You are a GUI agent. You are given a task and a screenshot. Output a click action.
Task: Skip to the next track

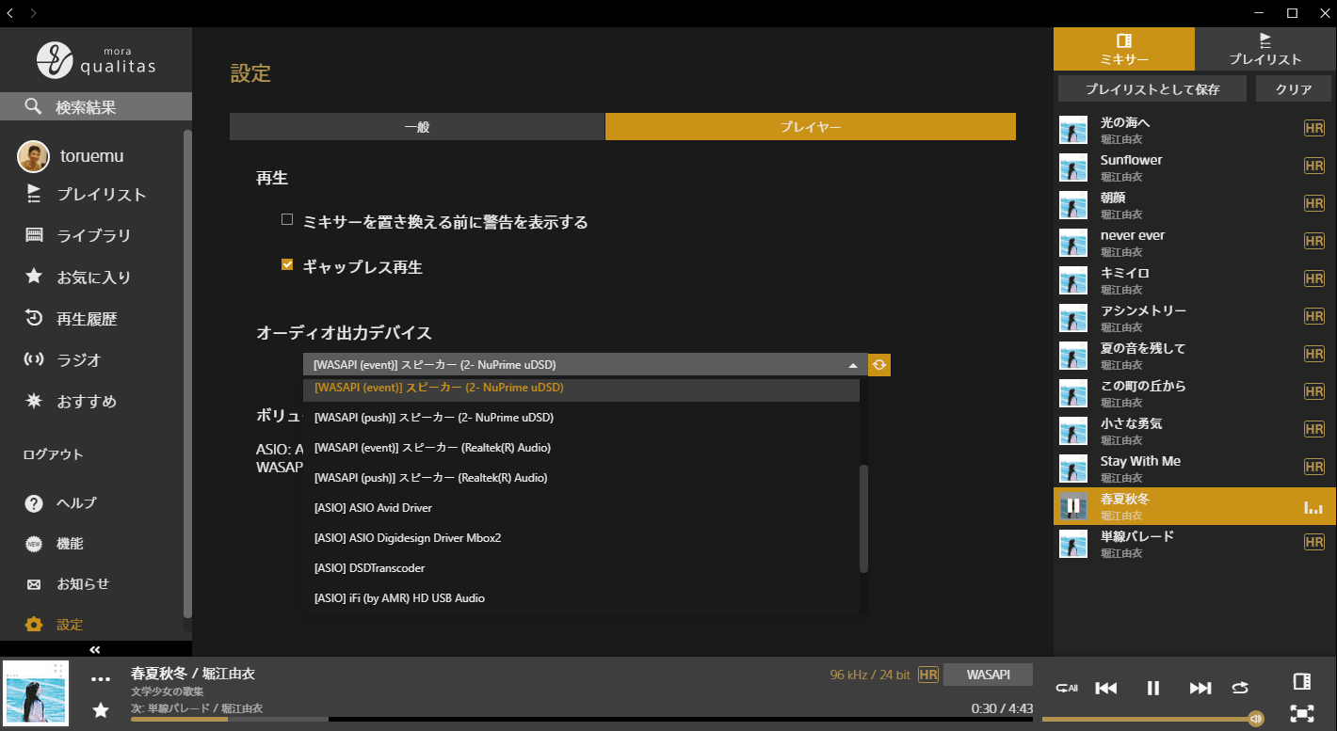point(1200,688)
